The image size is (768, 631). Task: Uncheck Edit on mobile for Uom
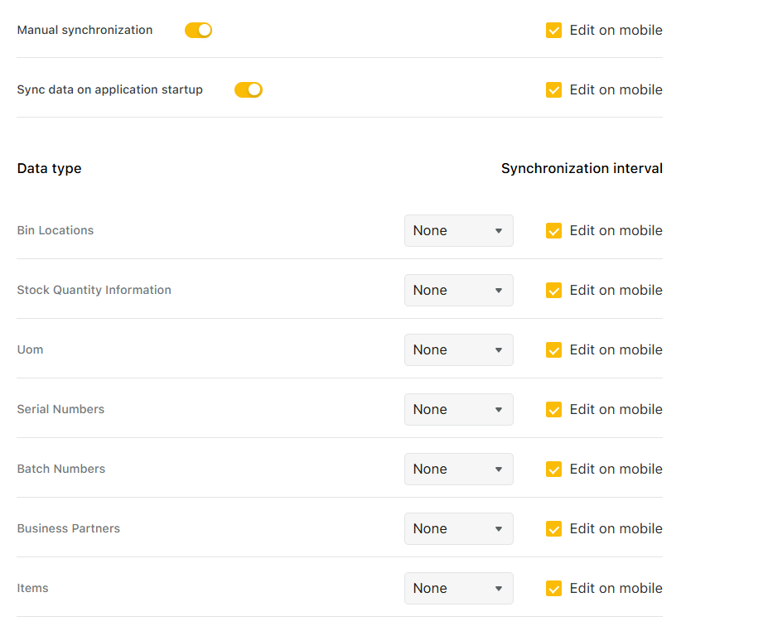tap(554, 350)
